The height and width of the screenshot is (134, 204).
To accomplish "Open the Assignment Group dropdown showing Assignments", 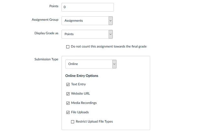I will coord(85,21).
